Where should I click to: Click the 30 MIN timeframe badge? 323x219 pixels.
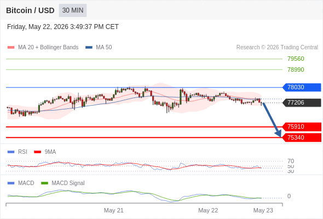(x=73, y=10)
